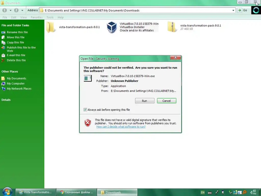Click the Run button in security warning

(145, 101)
